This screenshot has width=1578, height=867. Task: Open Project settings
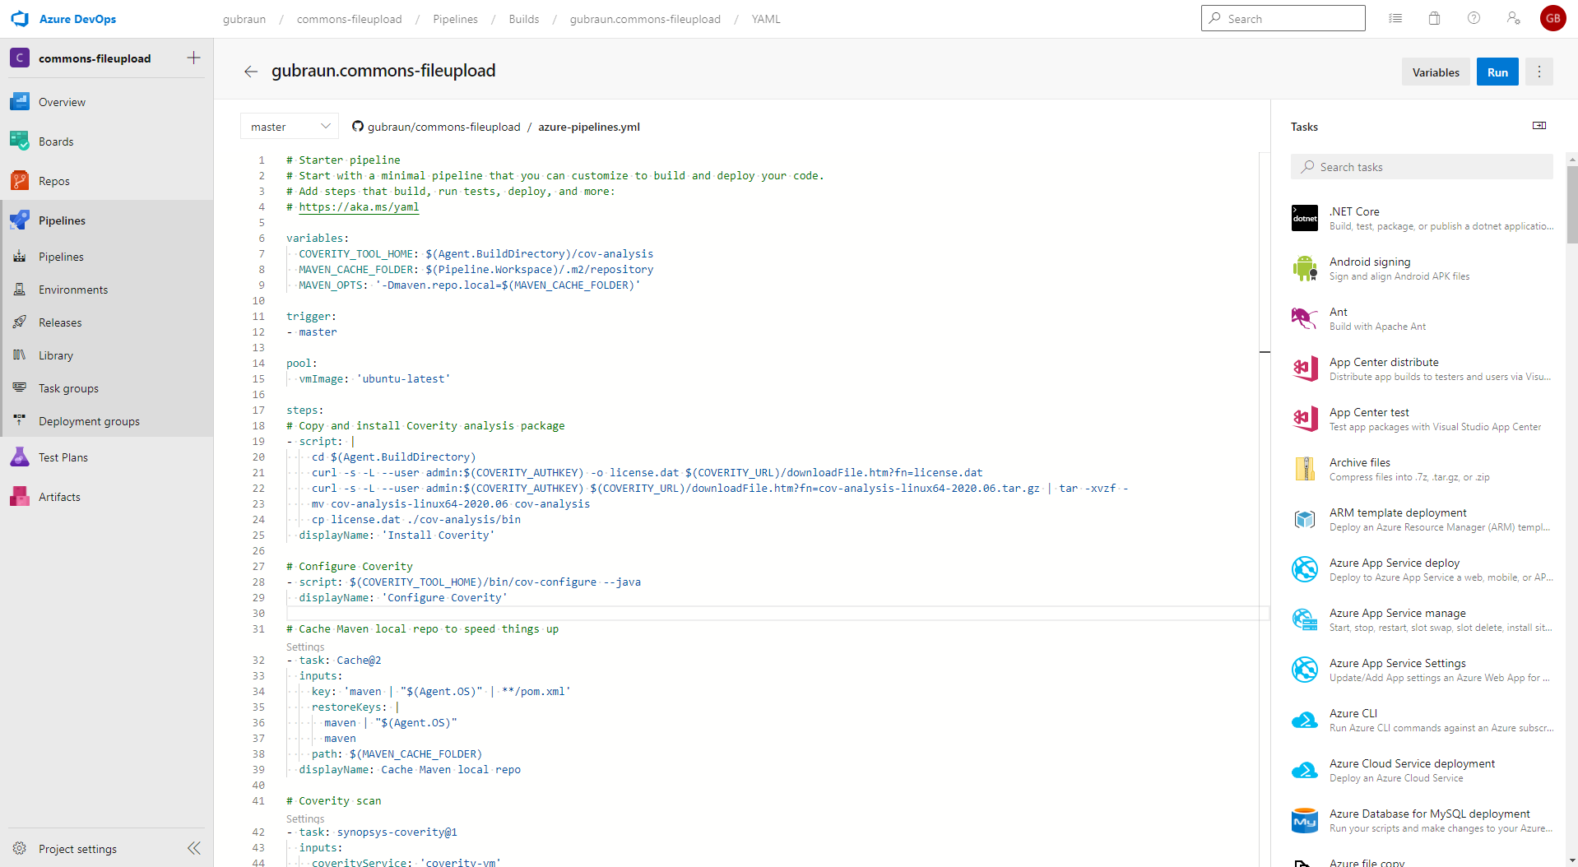pos(77,849)
